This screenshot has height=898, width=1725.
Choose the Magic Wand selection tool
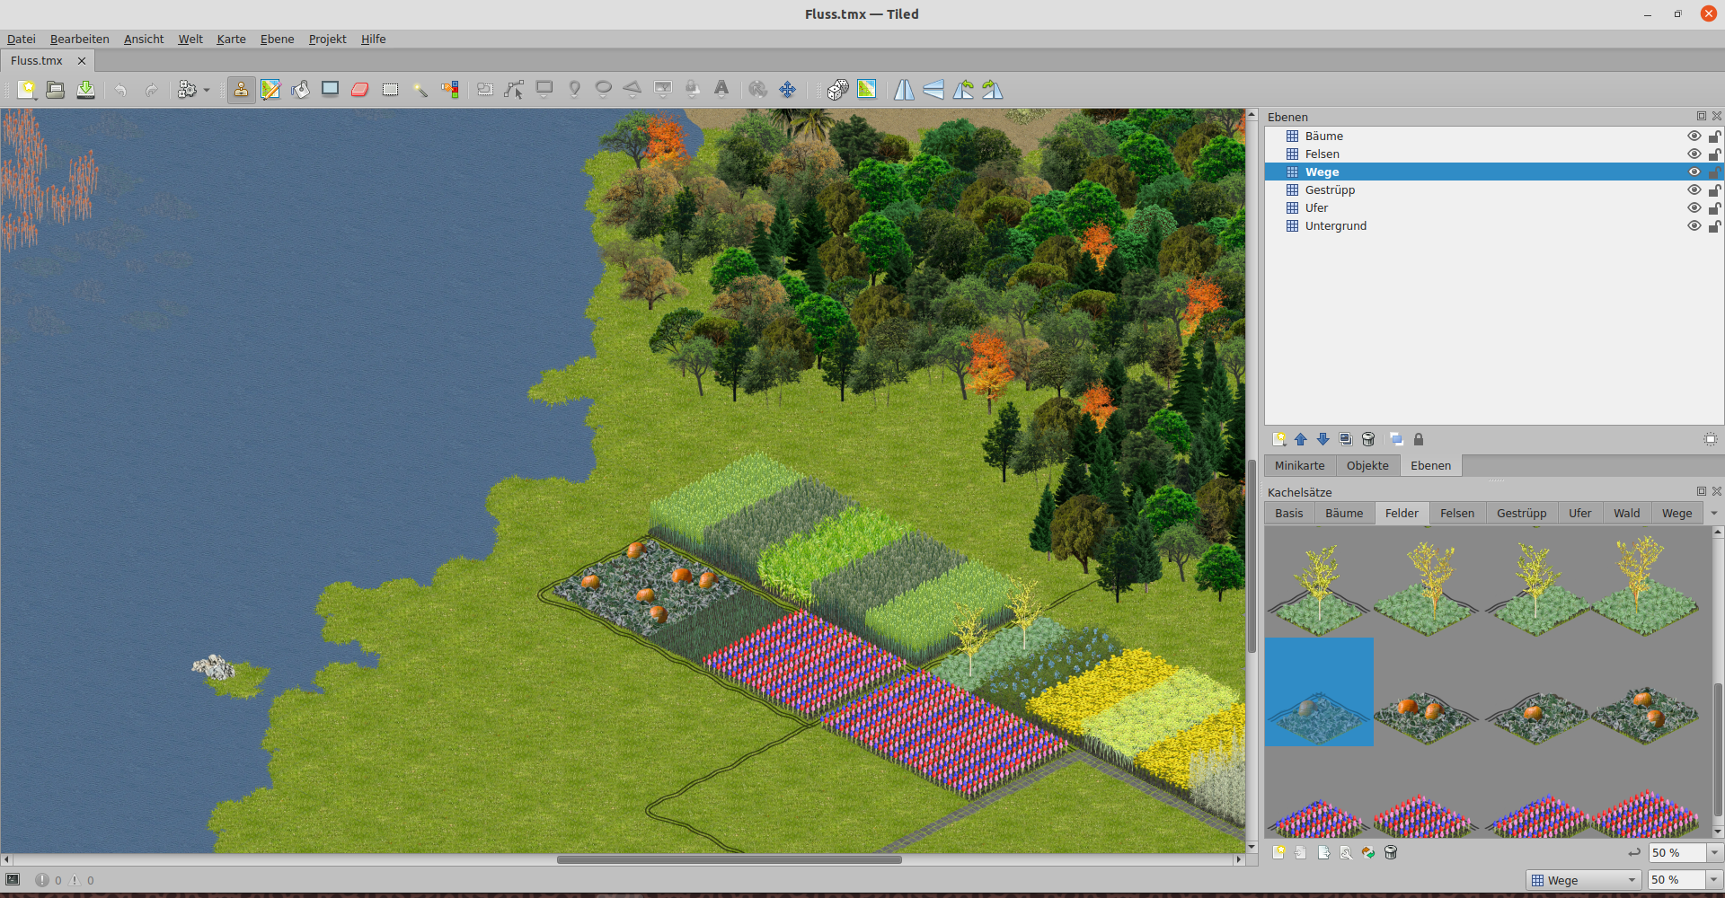tap(420, 90)
